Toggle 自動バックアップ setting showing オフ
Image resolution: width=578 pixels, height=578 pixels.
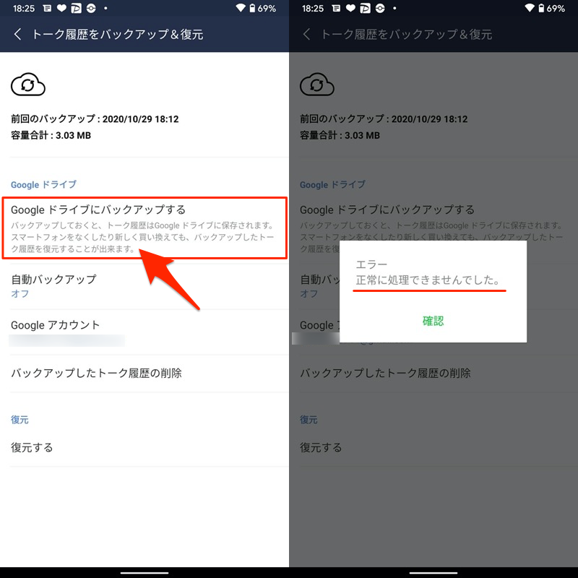pyautogui.click(x=144, y=285)
